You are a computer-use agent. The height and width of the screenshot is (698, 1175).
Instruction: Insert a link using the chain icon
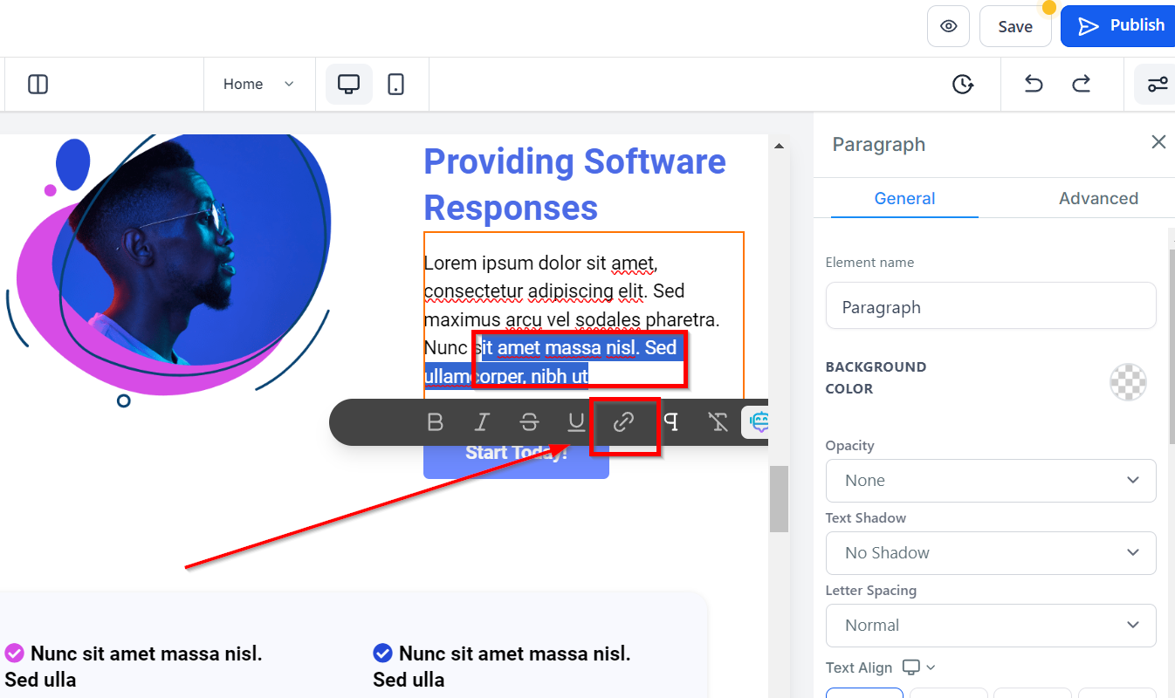pyautogui.click(x=623, y=423)
